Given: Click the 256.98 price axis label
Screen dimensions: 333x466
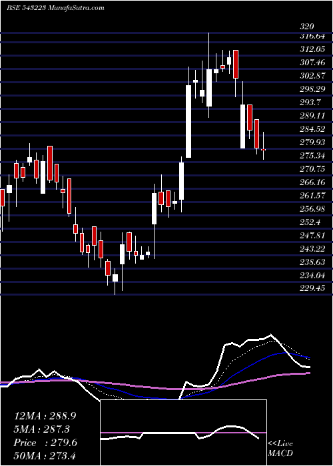Looking at the screenshot, I should click(312, 209).
